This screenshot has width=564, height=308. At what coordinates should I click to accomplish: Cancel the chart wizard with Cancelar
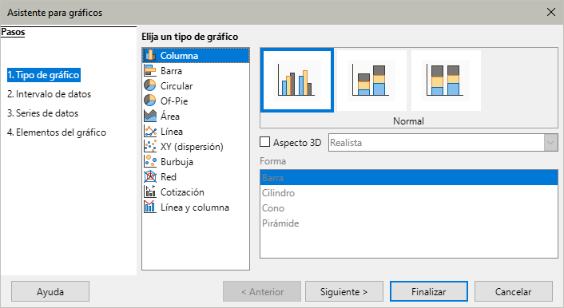[514, 291]
